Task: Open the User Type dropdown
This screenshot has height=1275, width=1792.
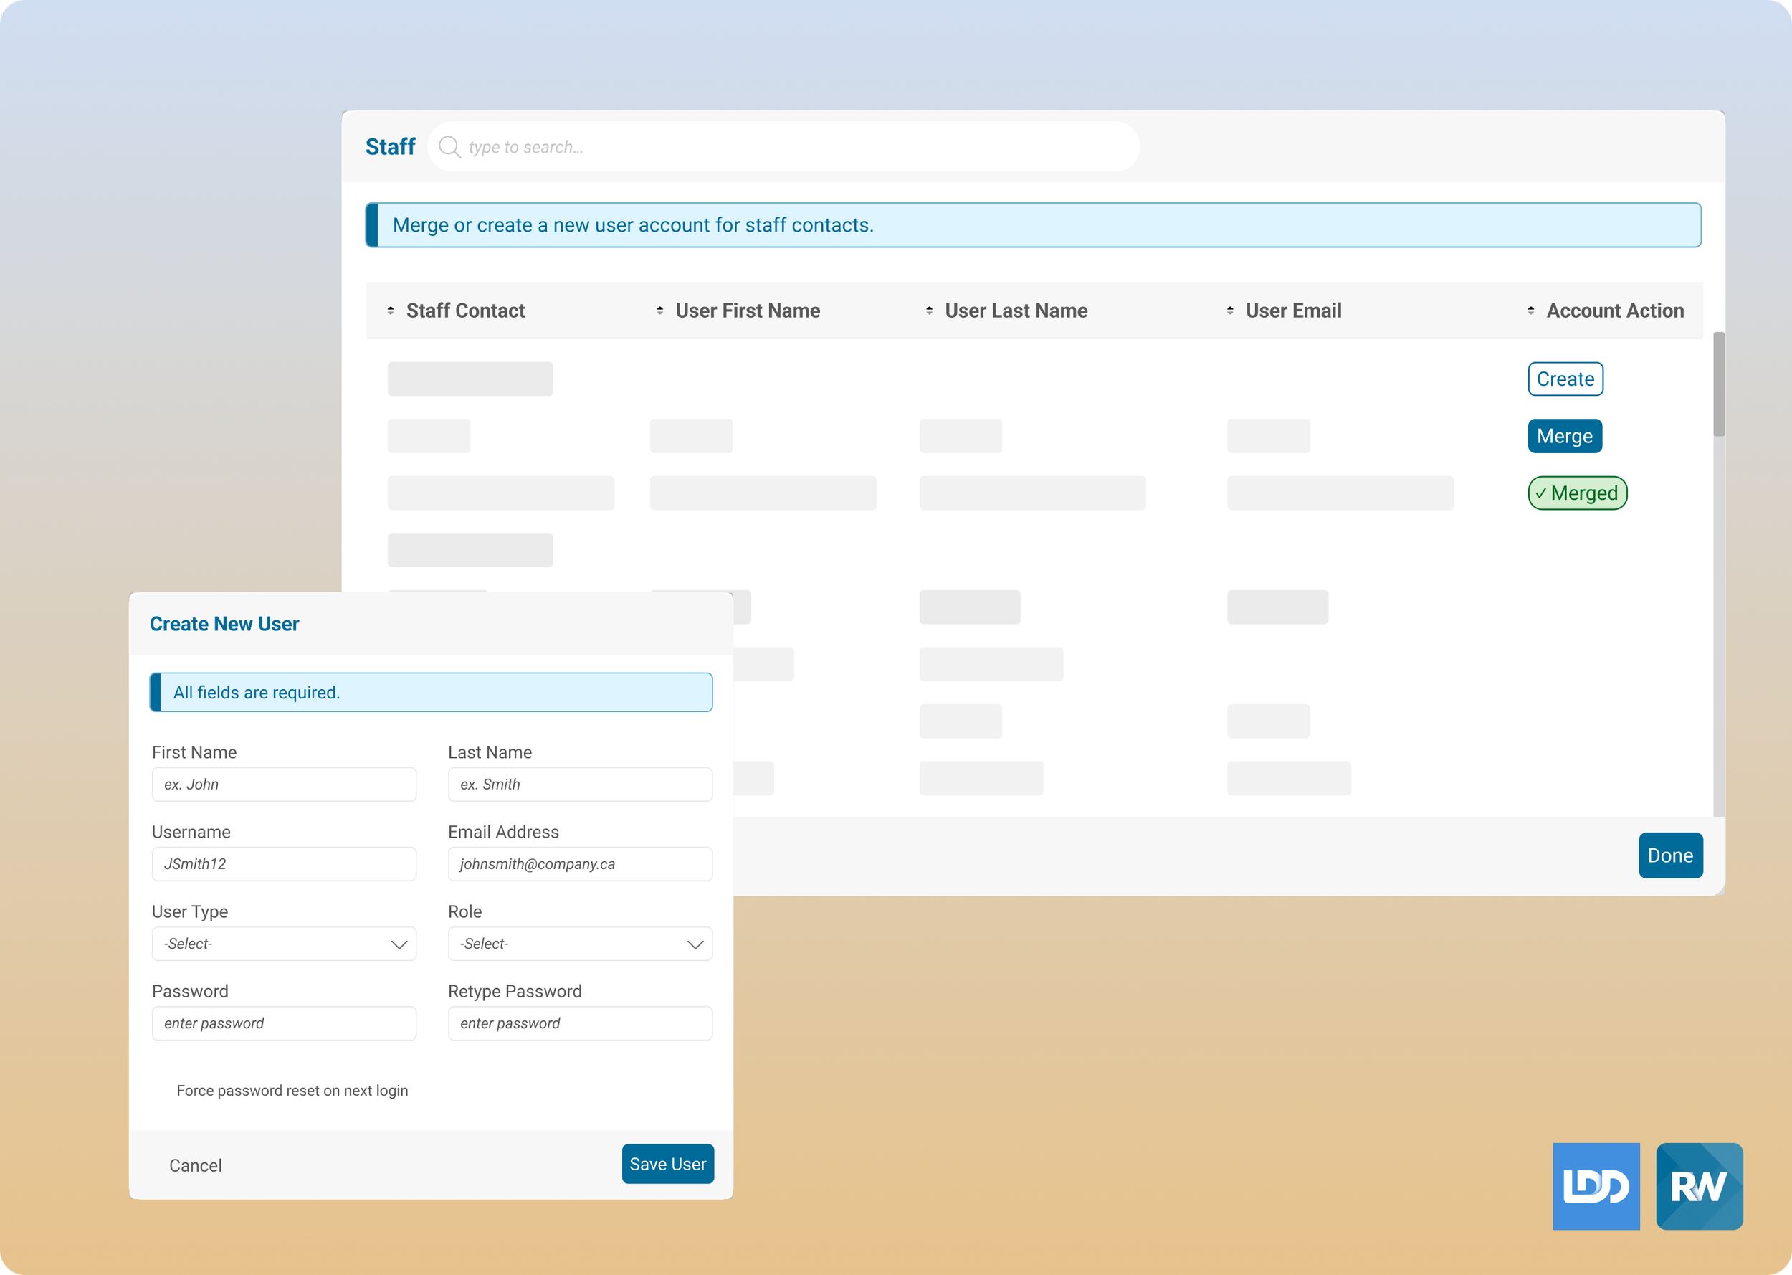Action: (x=284, y=944)
